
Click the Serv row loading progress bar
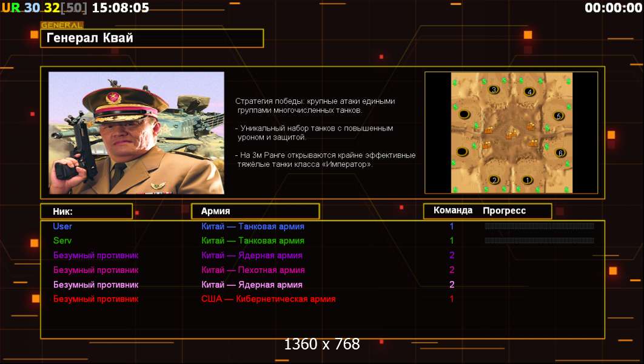[x=539, y=240]
